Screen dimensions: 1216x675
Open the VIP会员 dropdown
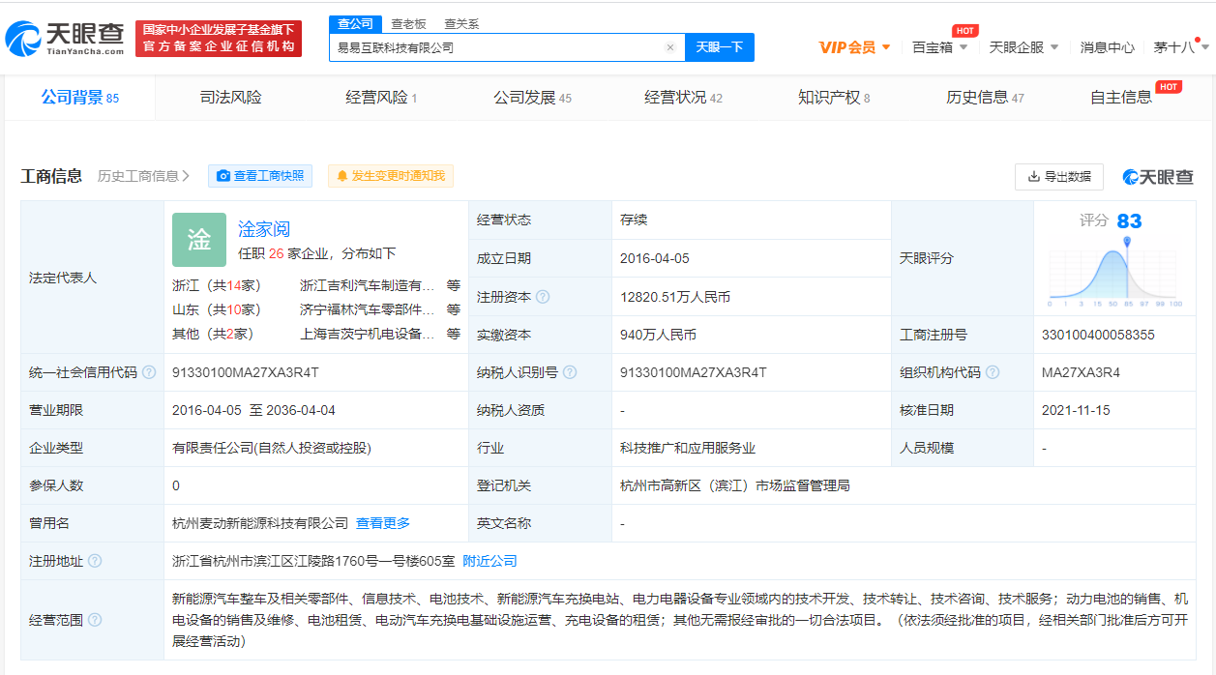856,46
